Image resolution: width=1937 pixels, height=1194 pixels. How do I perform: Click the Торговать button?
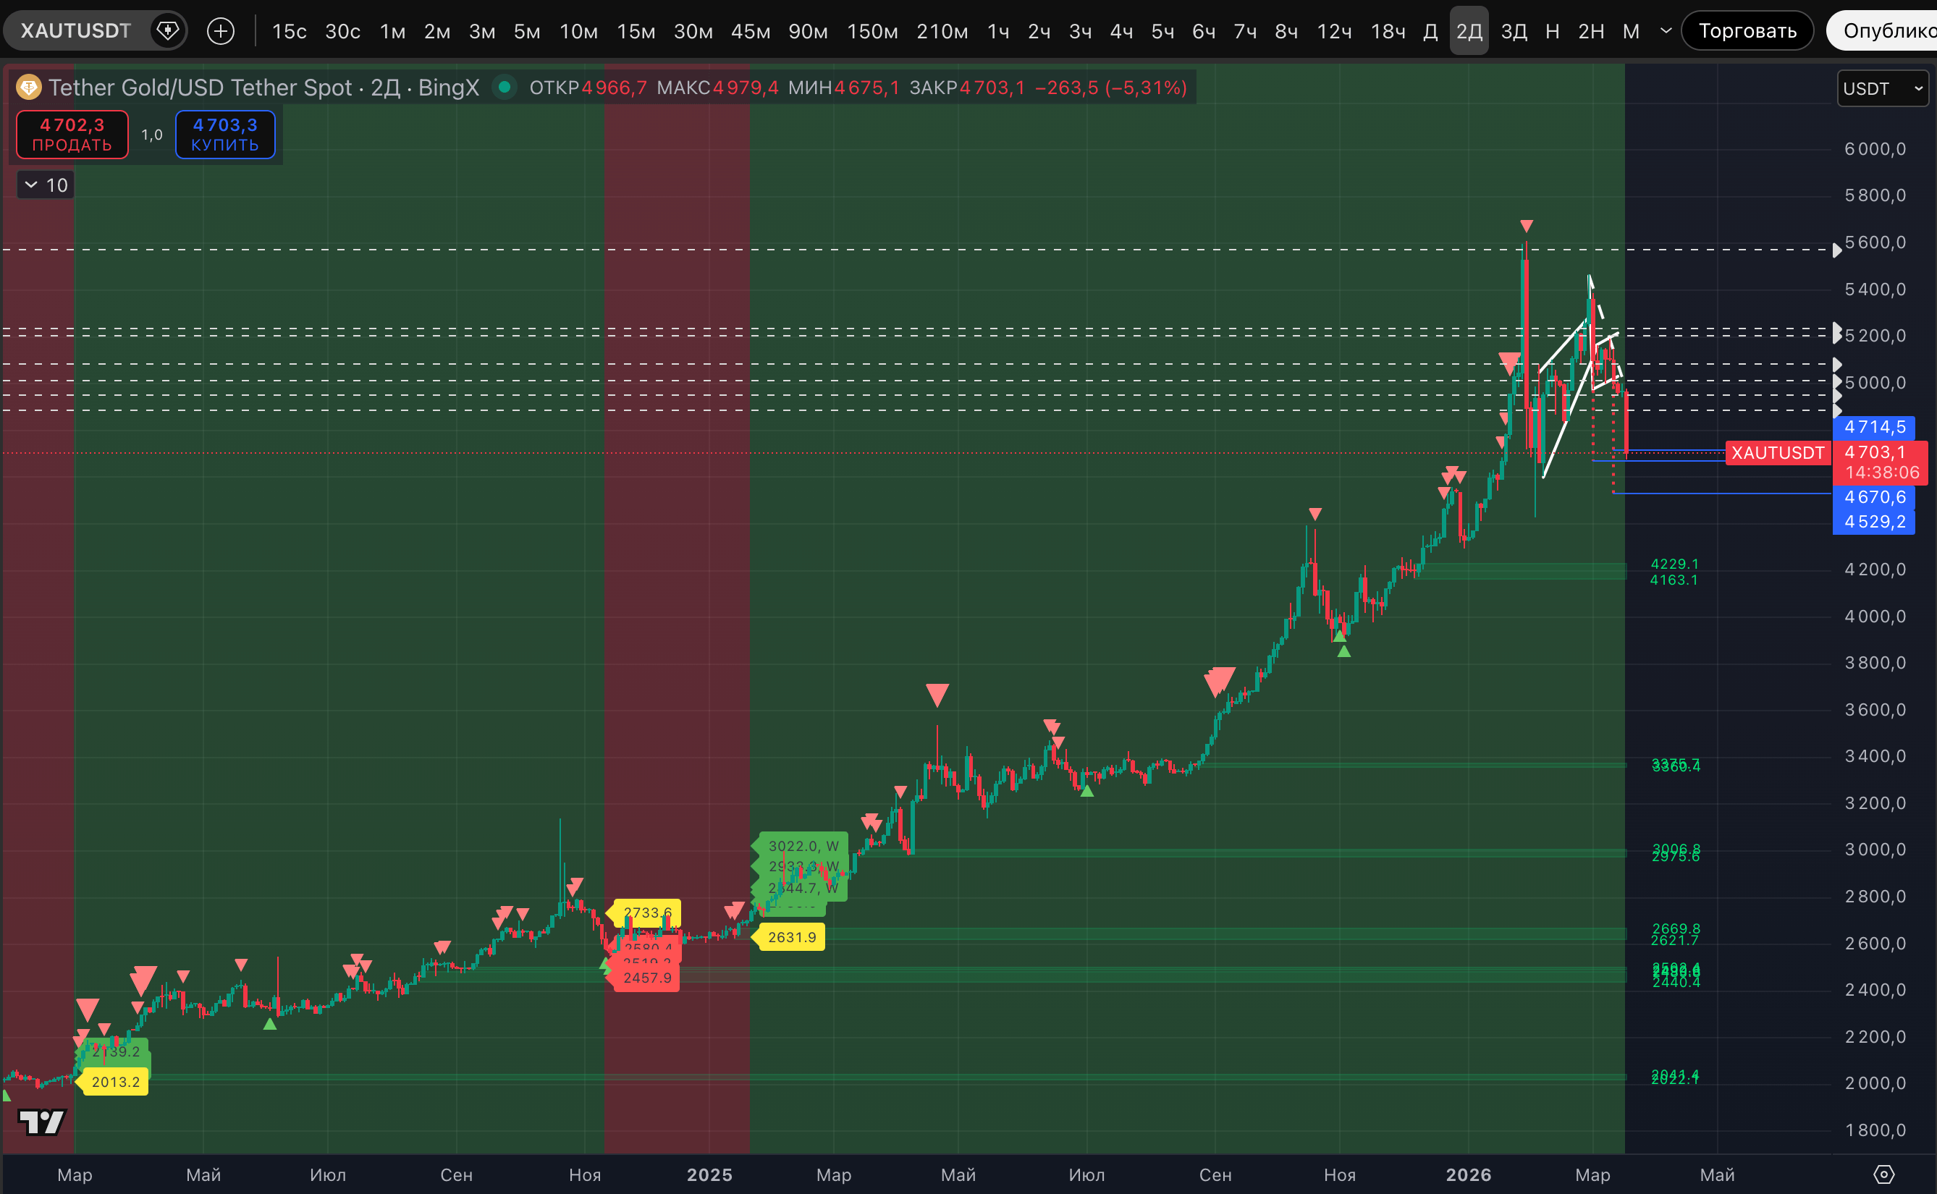[x=1747, y=31]
